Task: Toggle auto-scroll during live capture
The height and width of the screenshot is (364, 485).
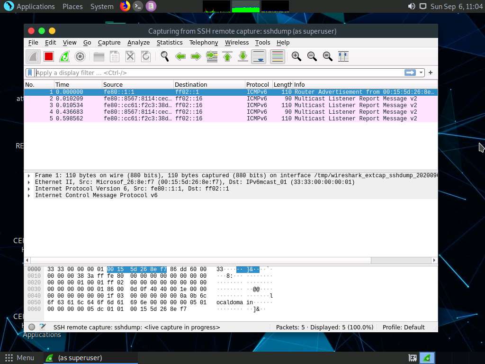Action: tap(258, 56)
